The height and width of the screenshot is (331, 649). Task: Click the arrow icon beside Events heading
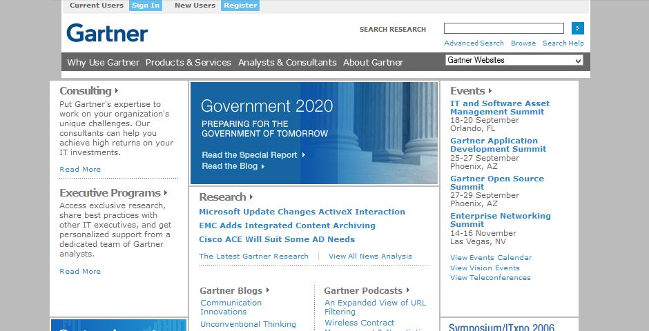tap(490, 90)
